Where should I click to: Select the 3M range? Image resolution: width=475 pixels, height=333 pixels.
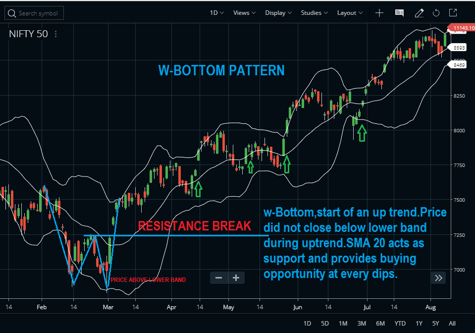click(362, 323)
